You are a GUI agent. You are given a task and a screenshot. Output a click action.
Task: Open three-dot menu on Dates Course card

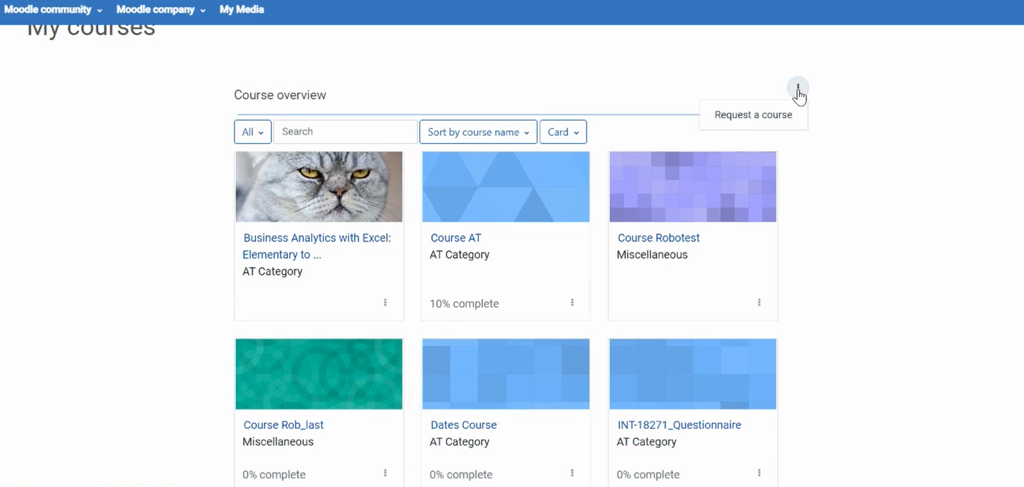[x=572, y=473]
